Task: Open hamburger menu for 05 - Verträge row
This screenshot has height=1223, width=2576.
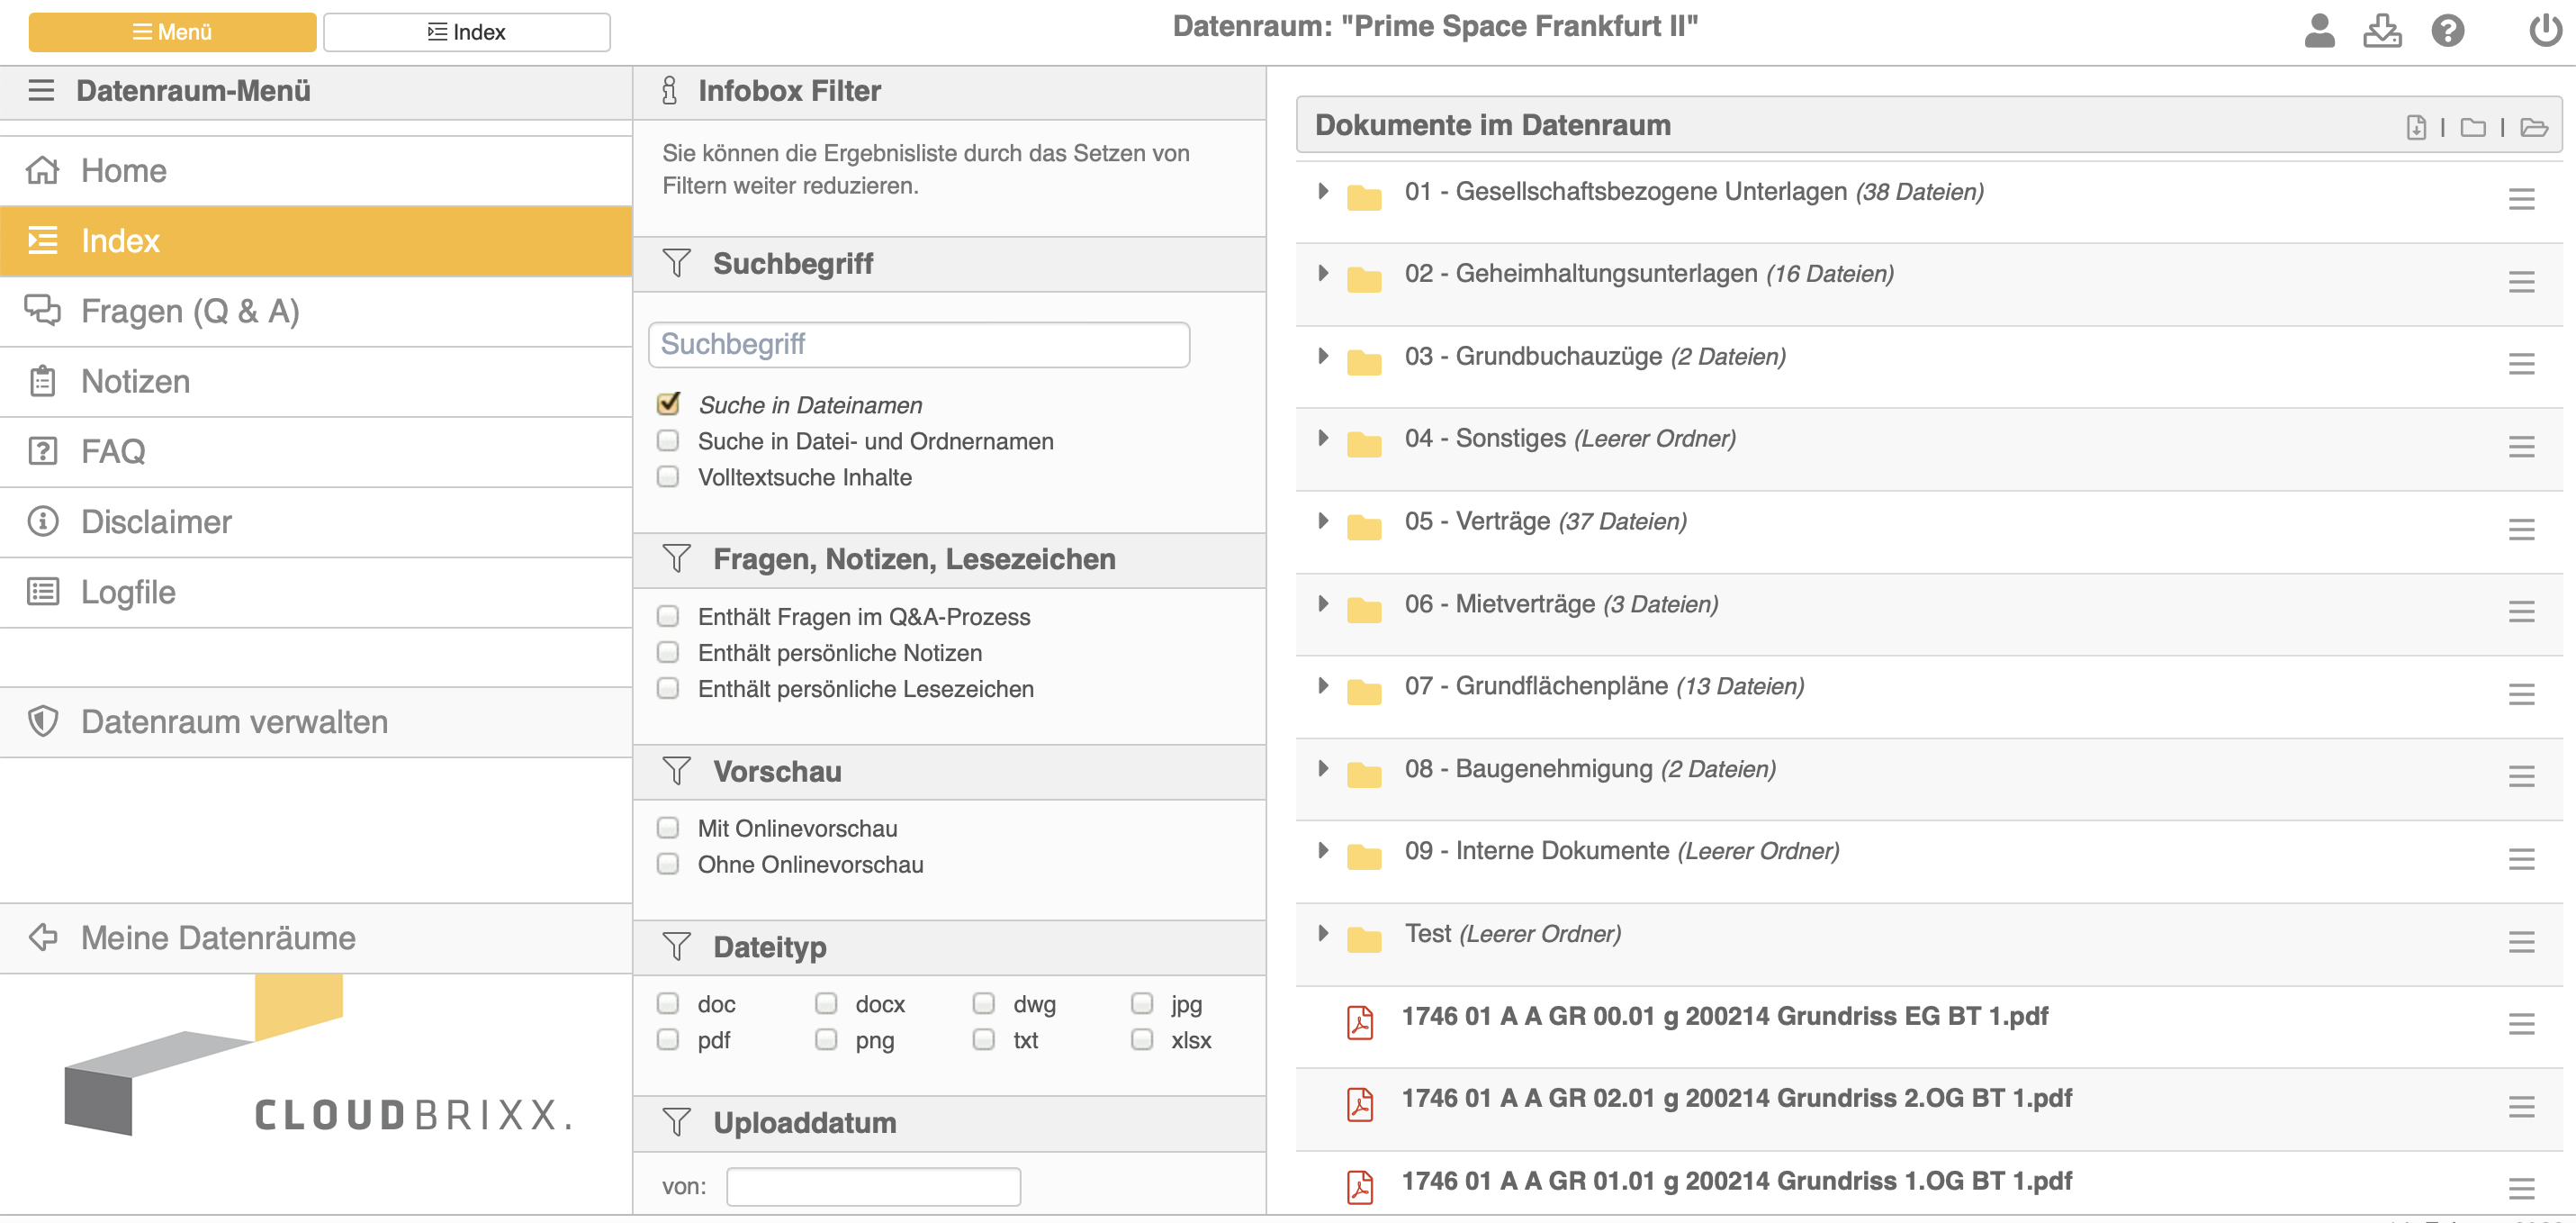Action: [2521, 530]
